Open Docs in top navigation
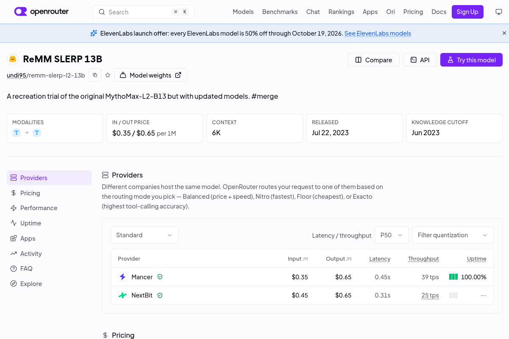 439,12
